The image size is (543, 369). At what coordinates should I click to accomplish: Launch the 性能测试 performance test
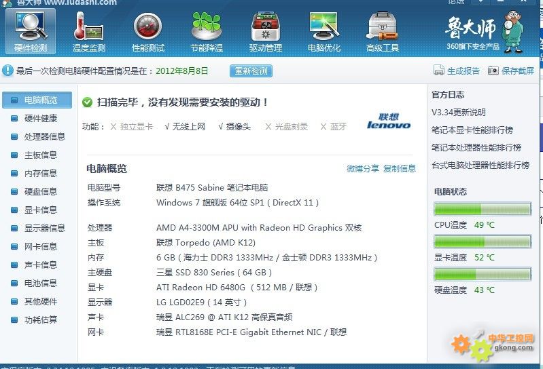(x=148, y=31)
